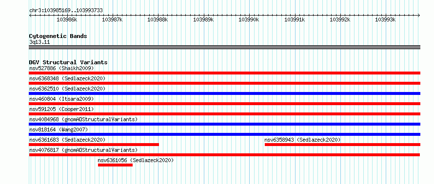Screen dimensions: 434x184
Task: Click the 103987k ruler tick label
Action: (112, 19)
